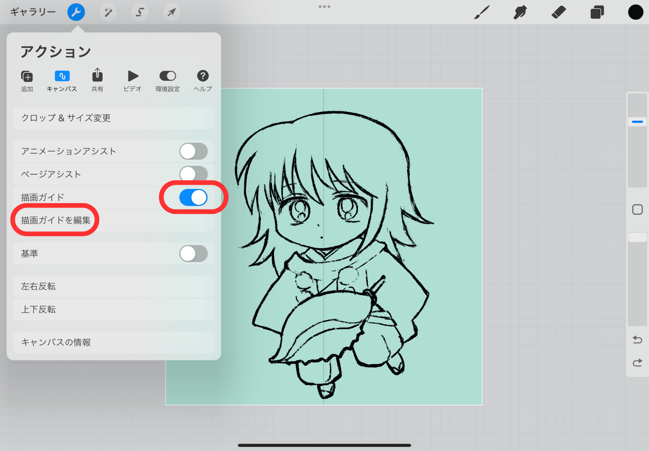Viewport: 649px width, 451px height.
Task: Select the Eraser tool
Action: (558, 12)
